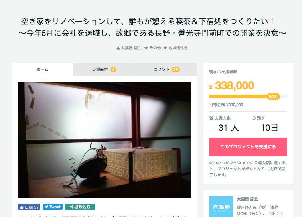Viewport: 302px width, 217px height.
Task: Click the orange 3 badge on 活動報告
Action: pyautogui.click(x=113, y=70)
